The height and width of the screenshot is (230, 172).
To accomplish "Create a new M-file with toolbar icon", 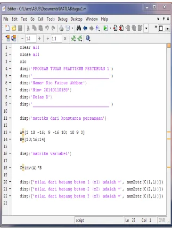I will (x=8, y=28).
